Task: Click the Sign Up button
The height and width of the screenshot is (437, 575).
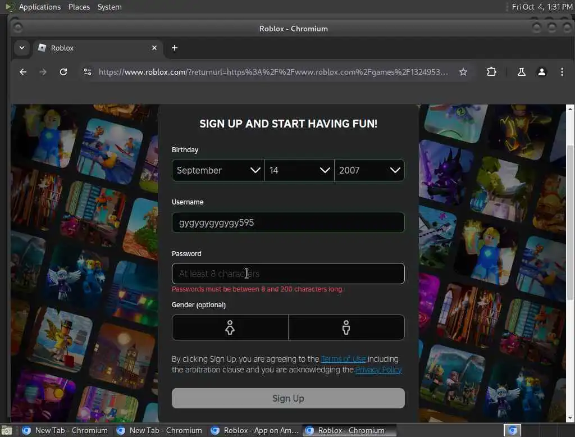Action: click(x=288, y=398)
